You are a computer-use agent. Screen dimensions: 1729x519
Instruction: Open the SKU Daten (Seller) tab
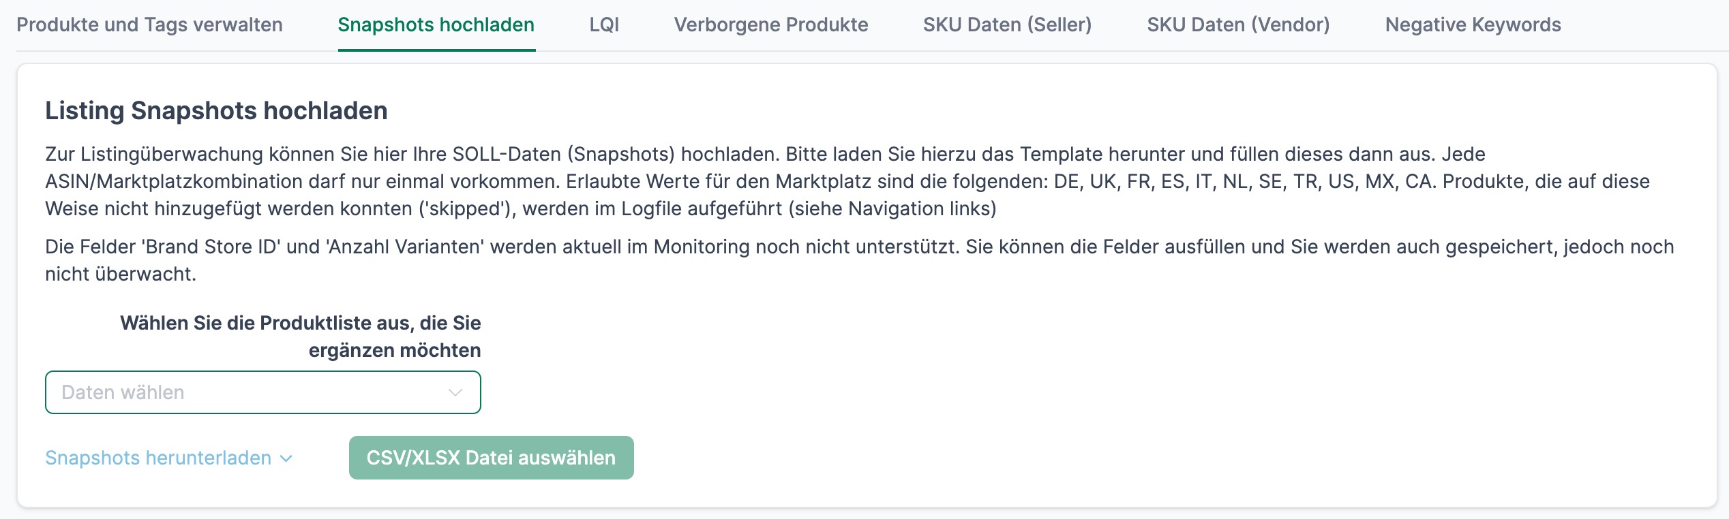click(1007, 25)
